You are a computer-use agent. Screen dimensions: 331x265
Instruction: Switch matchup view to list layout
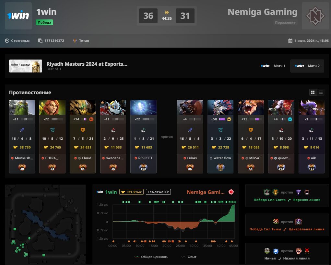(321, 92)
